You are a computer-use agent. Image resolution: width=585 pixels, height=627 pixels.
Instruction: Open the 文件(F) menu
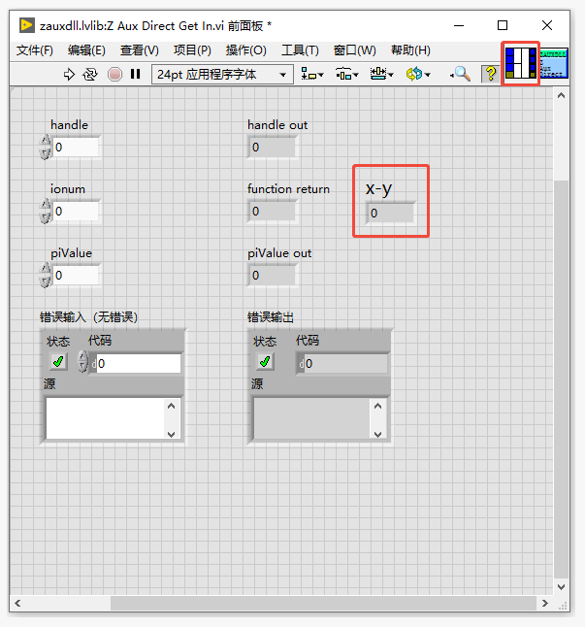point(35,50)
